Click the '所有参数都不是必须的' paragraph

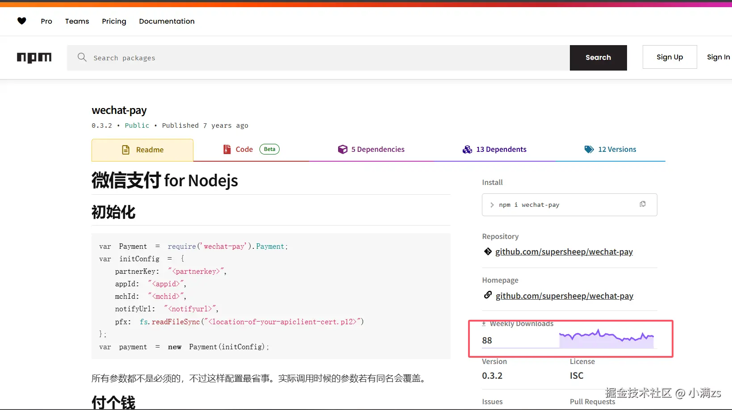[x=260, y=379]
